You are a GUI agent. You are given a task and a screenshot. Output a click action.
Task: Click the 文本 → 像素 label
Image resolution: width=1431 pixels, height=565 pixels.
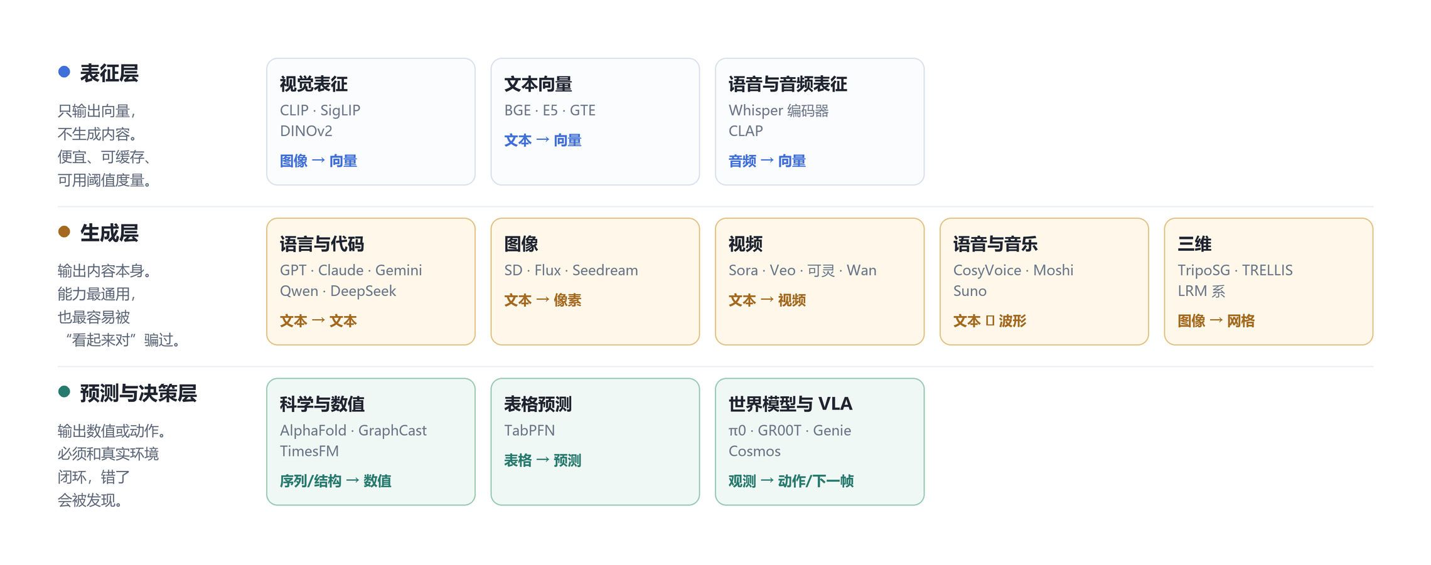click(x=543, y=300)
